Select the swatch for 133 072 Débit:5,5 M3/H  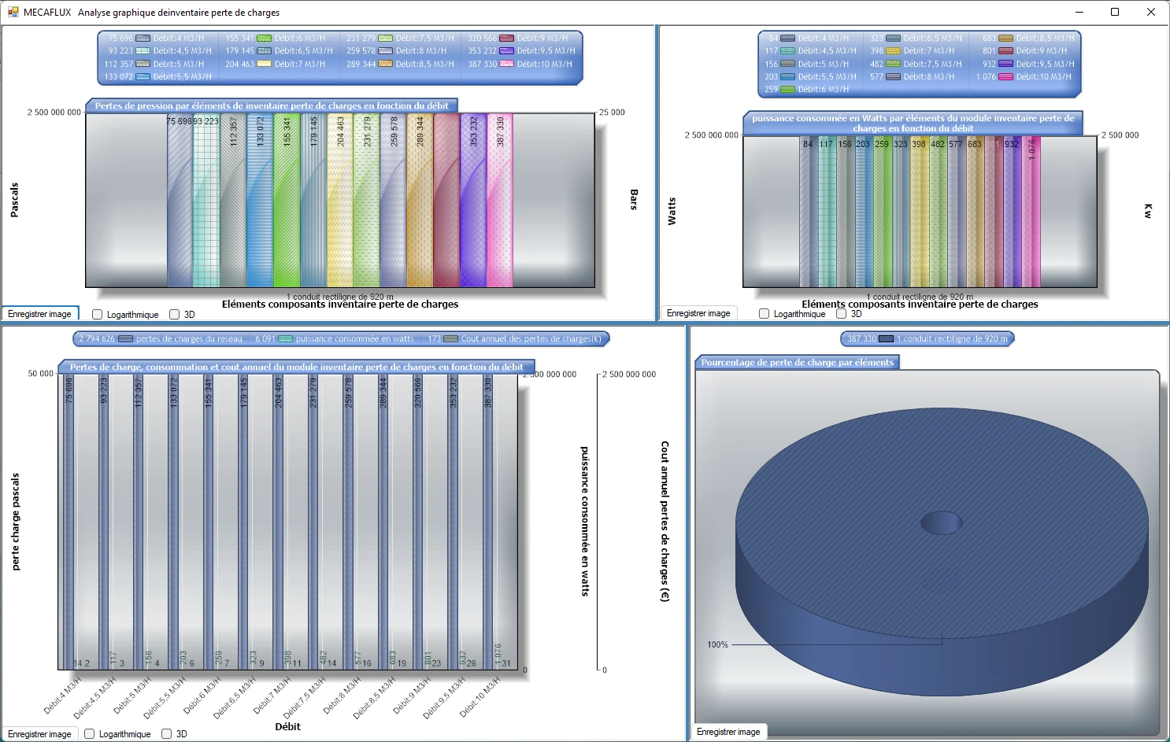tap(143, 76)
